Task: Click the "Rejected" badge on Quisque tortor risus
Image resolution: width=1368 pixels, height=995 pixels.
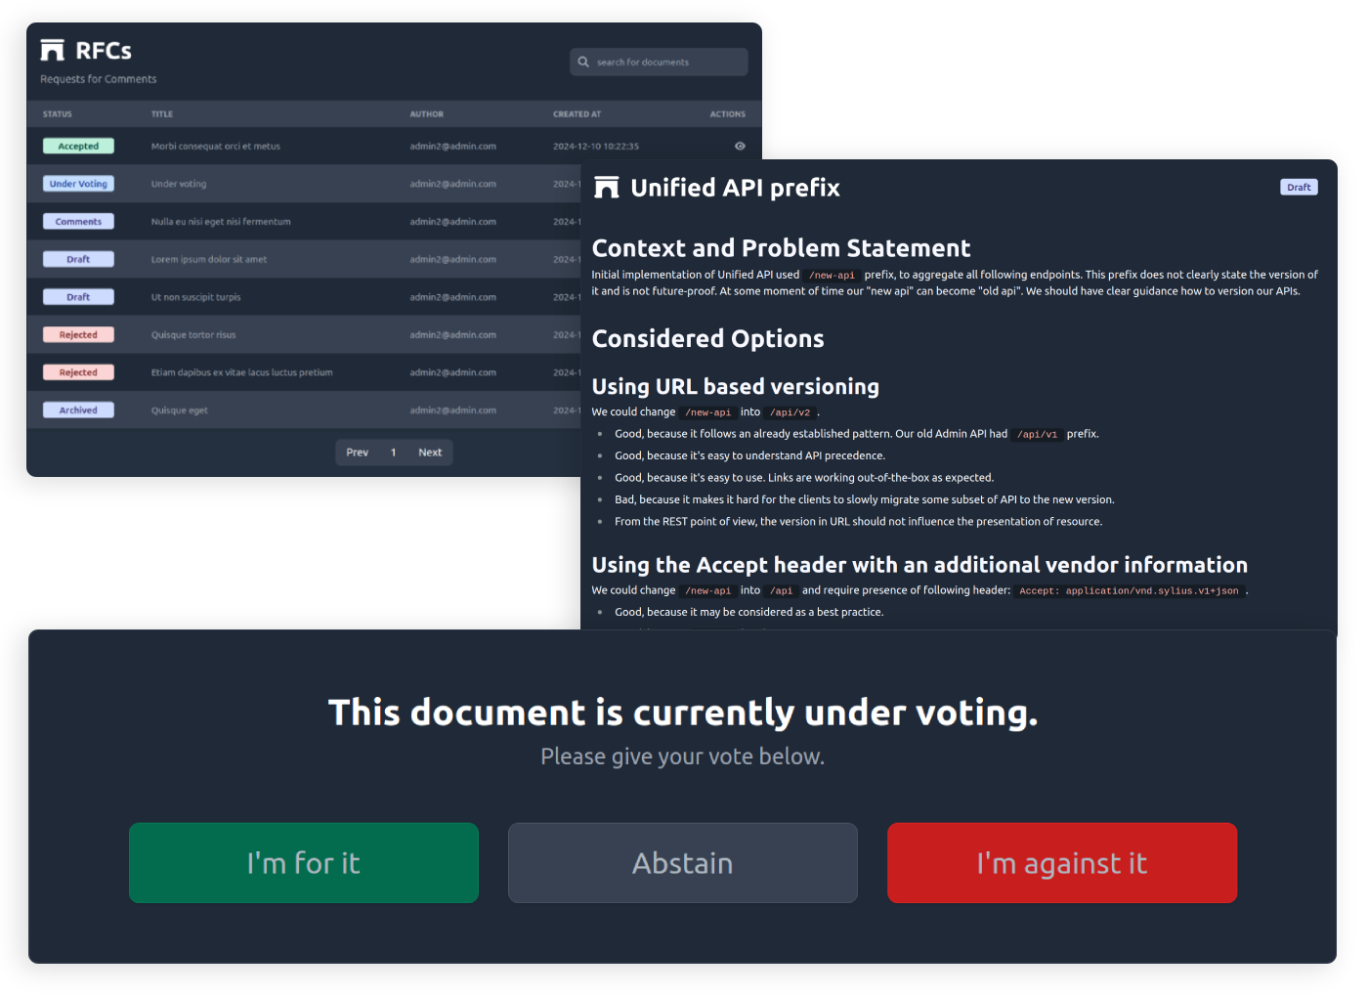Action: [x=78, y=333]
